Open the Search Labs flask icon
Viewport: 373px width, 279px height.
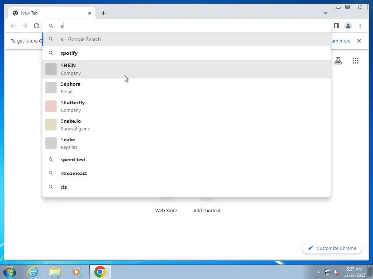tap(338, 61)
